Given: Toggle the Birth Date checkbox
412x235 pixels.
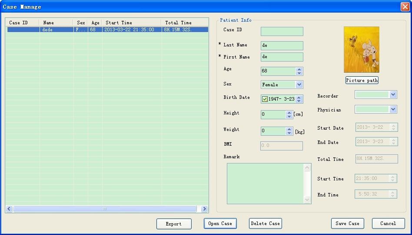Looking at the screenshot, I should (265, 99).
